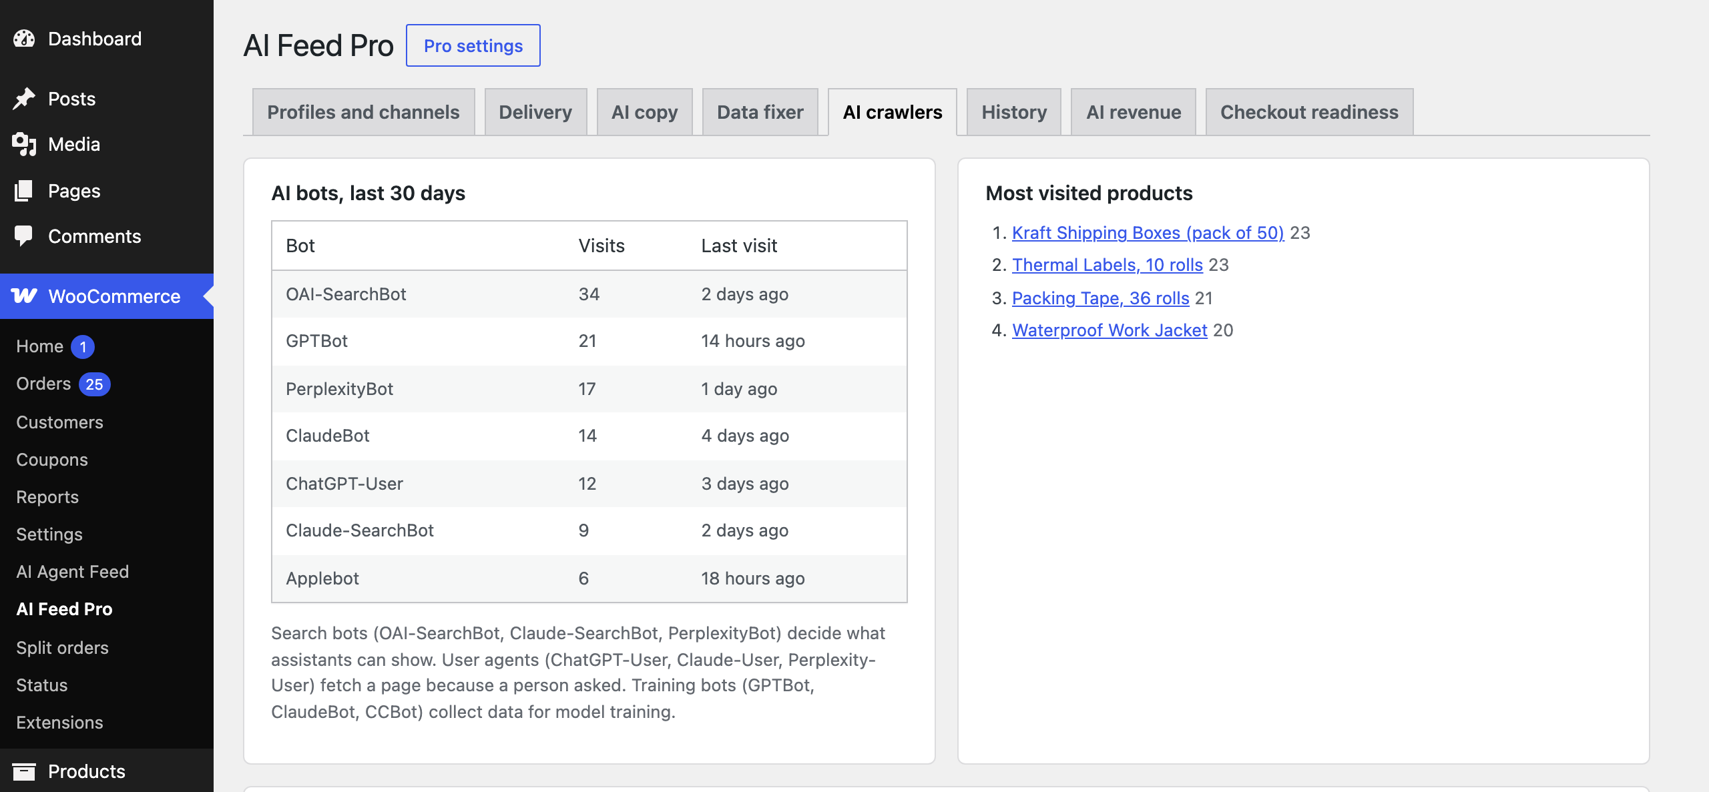Click the OAI-SearchBot table row
1709x792 pixels.
(x=589, y=294)
